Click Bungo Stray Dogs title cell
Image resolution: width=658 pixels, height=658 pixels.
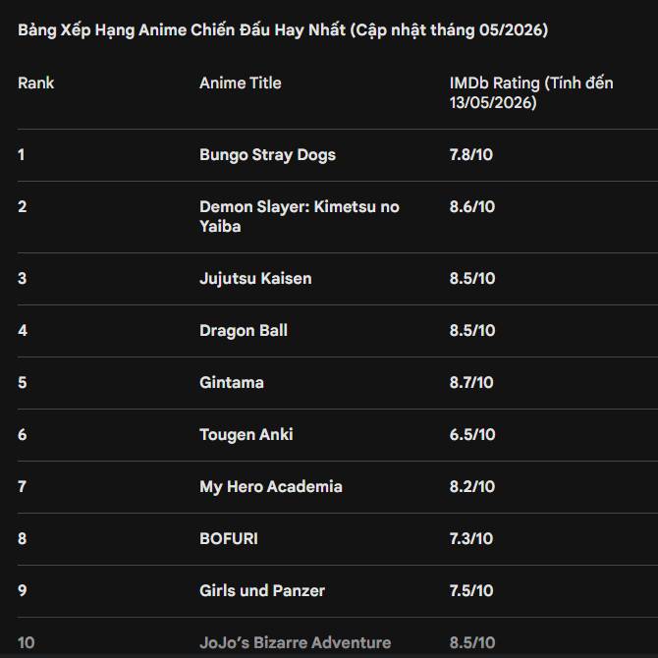(x=267, y=155)
